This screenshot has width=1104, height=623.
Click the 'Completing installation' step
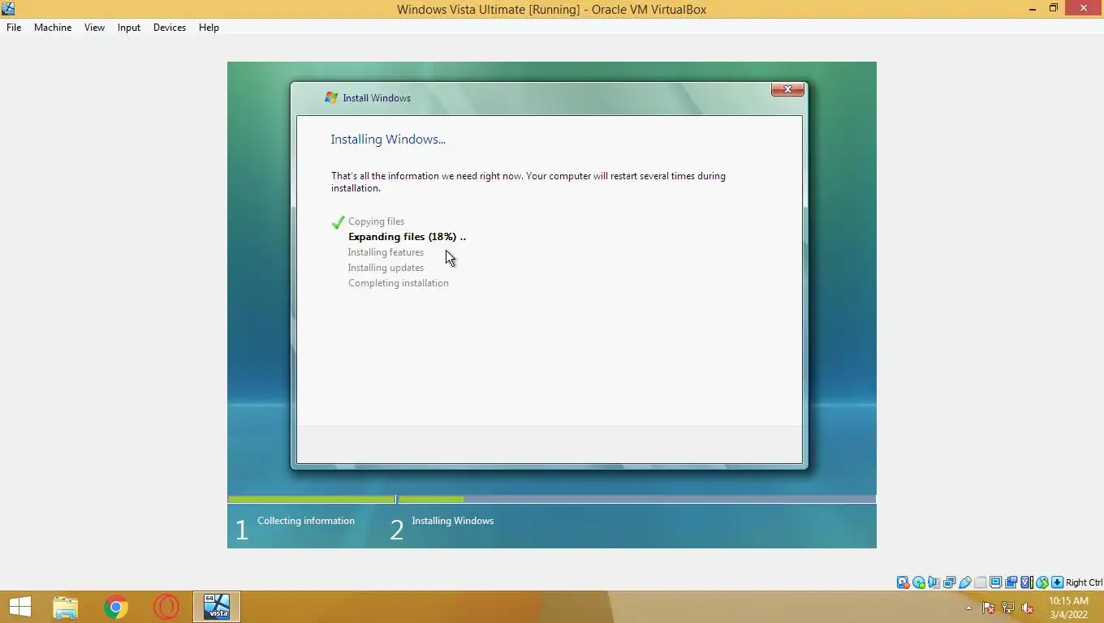point(398,283)
